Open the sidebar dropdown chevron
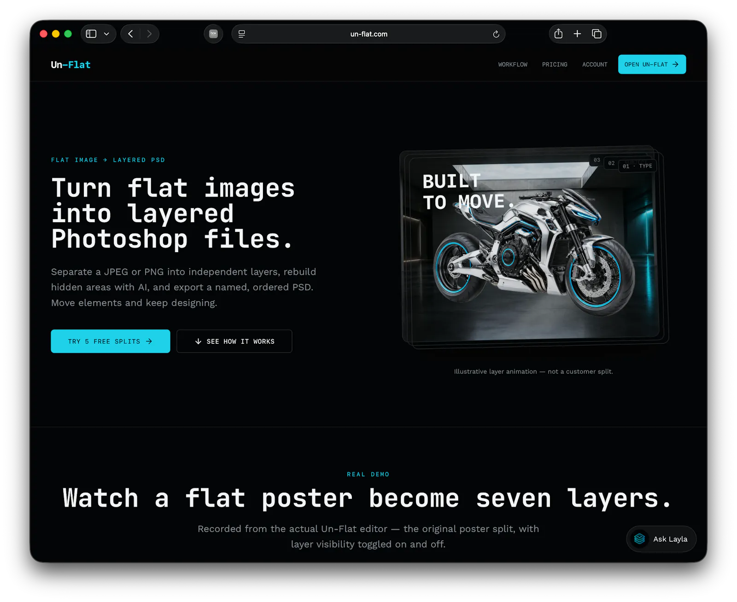This screenshot has width=737, height=602. click(x=106, y=34)
